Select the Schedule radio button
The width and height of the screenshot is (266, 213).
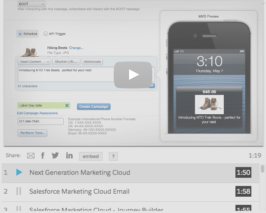coord(20,33)
